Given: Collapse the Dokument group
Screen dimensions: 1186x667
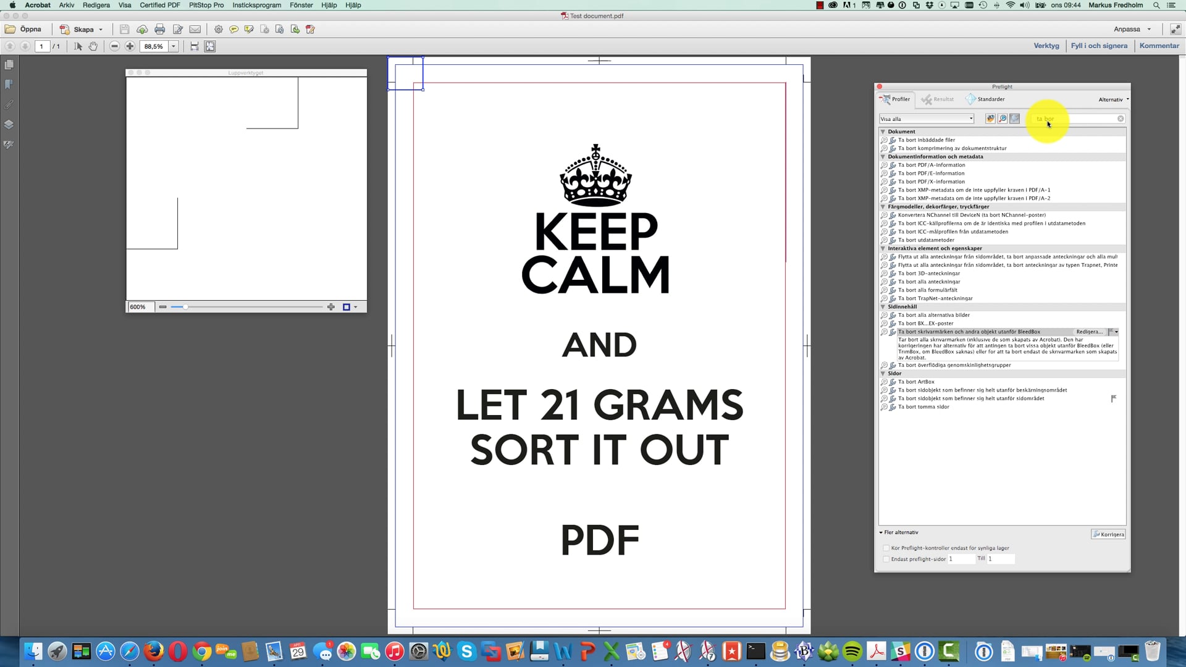Looking at the screenshot, I should click(x=883, y=132).
